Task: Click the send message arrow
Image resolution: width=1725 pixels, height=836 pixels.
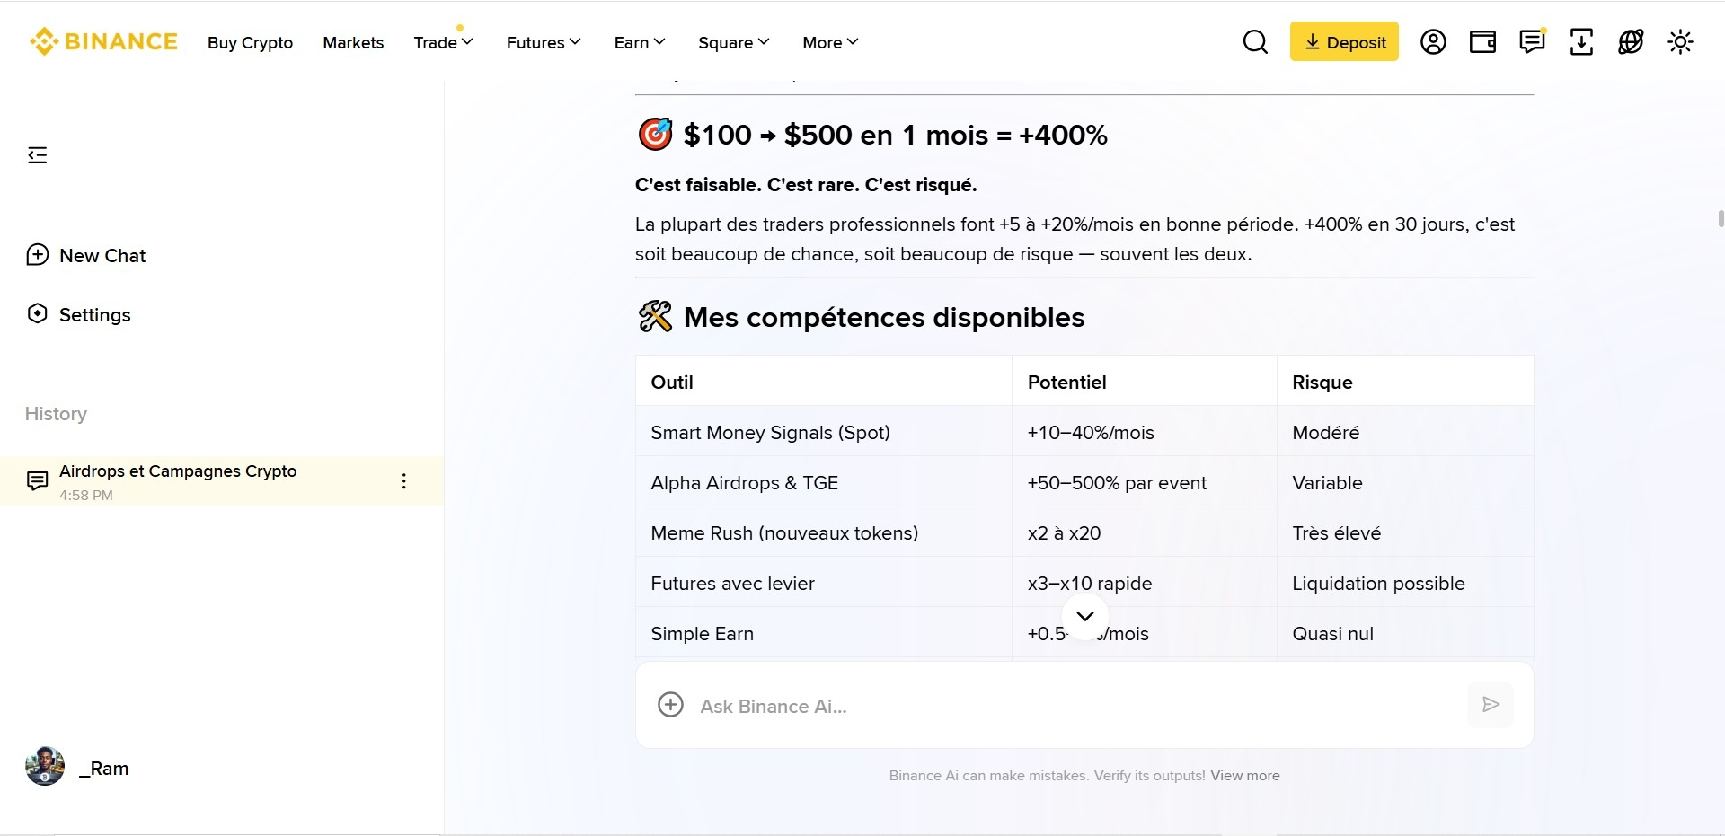Action: [x=1491, y=705]
